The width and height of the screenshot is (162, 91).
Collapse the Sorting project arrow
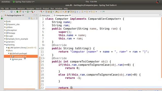tap(5, 45)
